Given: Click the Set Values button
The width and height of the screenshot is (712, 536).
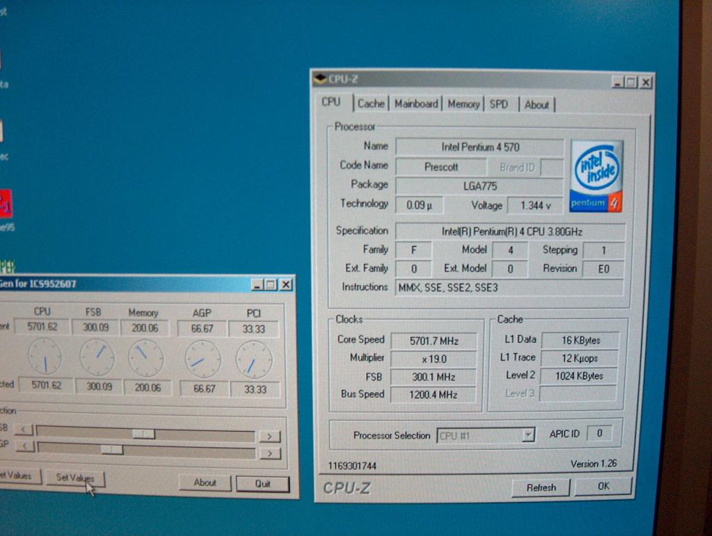Looking at the screenshot, I should click(75, 478).
